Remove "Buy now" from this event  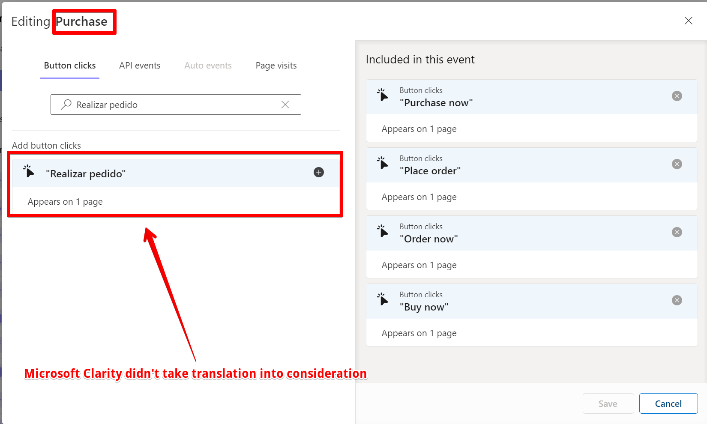[x=677, y=300]
